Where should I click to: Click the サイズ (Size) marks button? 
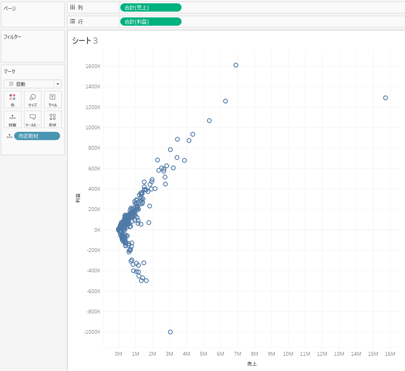click(33, 99)
